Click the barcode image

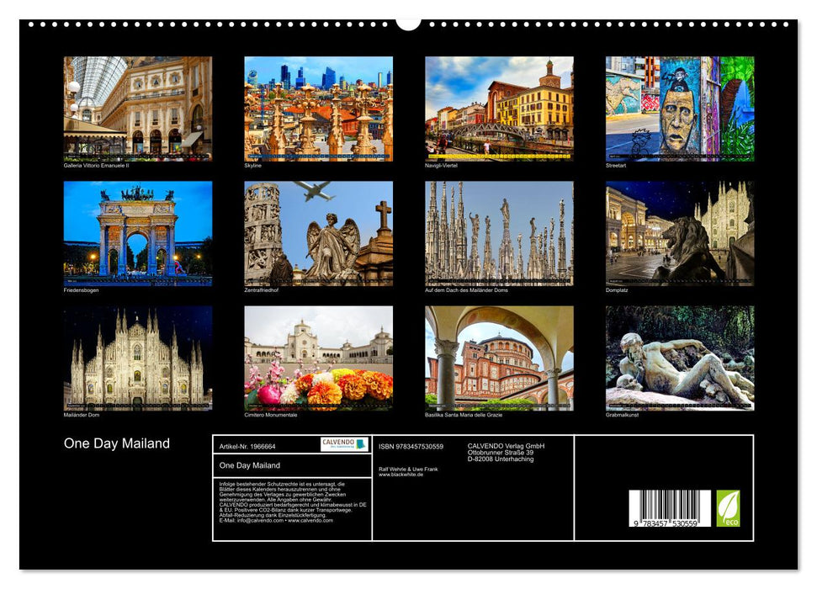click(x=670, y=510)
